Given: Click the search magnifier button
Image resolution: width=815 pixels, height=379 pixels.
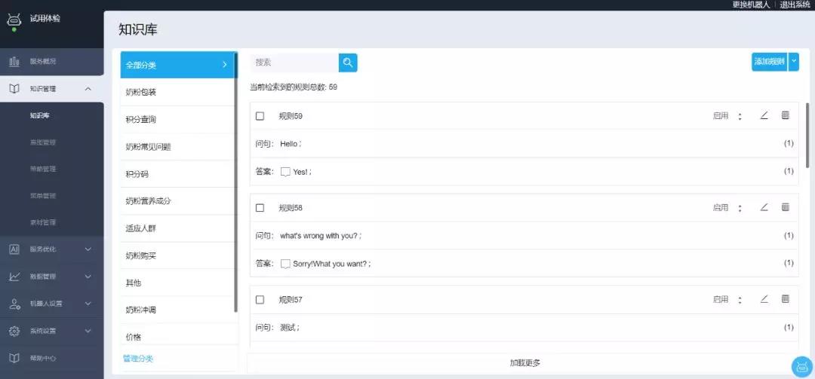Looking at the screenshot, I should 348,63.
